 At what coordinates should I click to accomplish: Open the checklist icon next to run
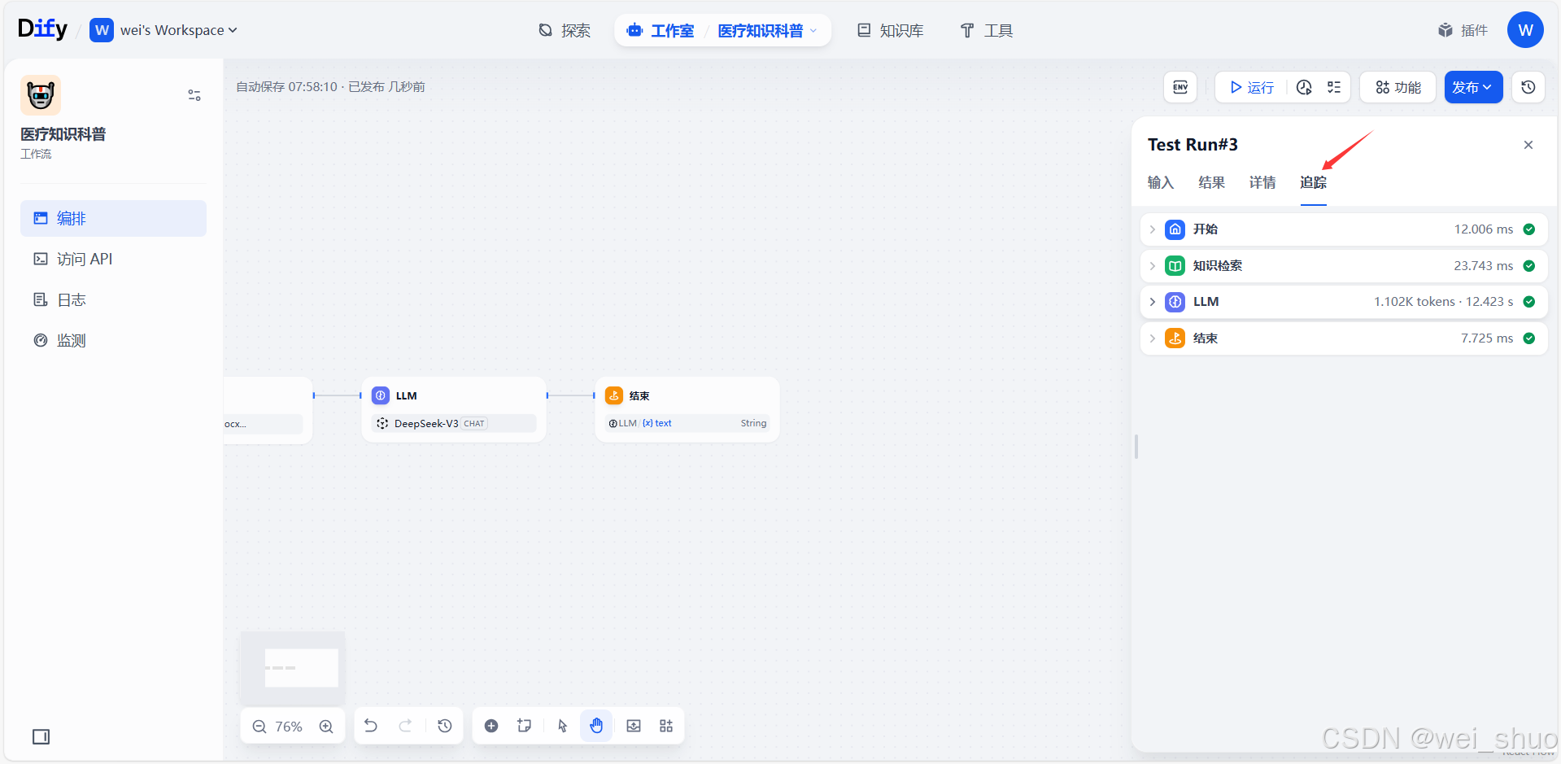coord(1334,87)
